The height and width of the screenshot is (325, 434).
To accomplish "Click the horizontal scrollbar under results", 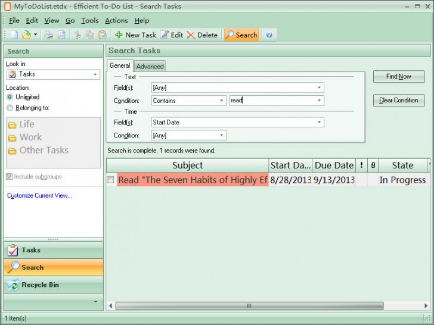I will click(x=250, y=306).
